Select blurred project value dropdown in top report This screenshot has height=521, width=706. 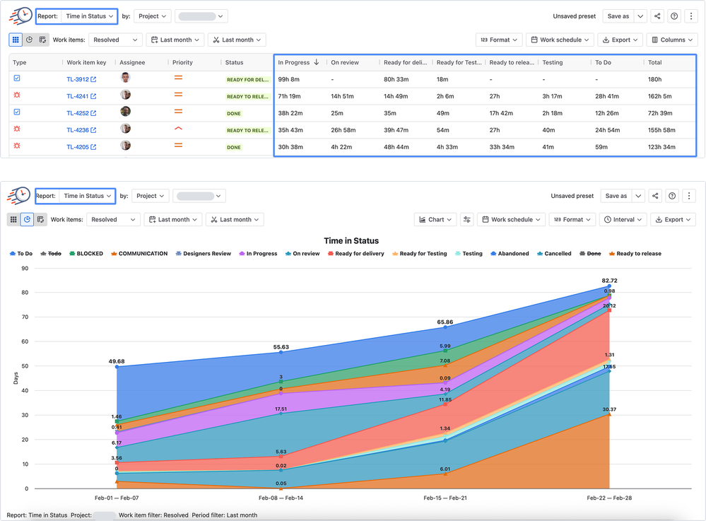click(201, 16)
